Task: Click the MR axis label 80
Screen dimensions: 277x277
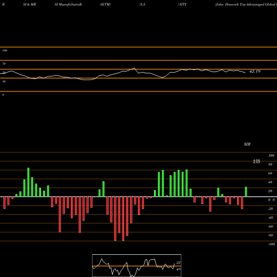Action: pyautogui.click(x=270, y=165)
